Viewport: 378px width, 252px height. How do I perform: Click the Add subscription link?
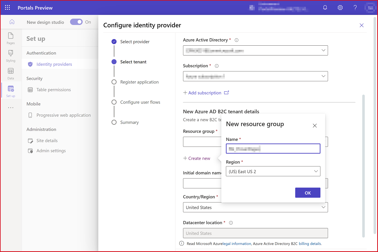(205, 93)
